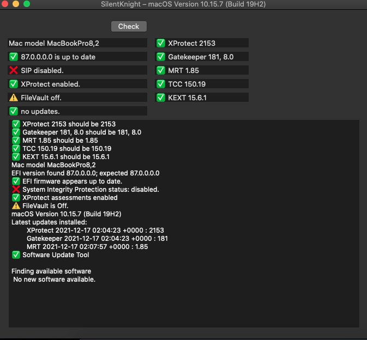Screen dimensions: 367x340
Task: Click 'Latest updates installed:' log line
Action: (x=49, y=222)
